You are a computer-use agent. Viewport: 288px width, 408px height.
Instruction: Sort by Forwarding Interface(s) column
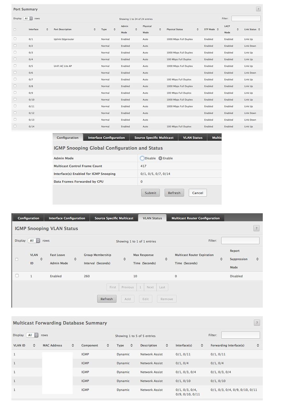point(258,346)
